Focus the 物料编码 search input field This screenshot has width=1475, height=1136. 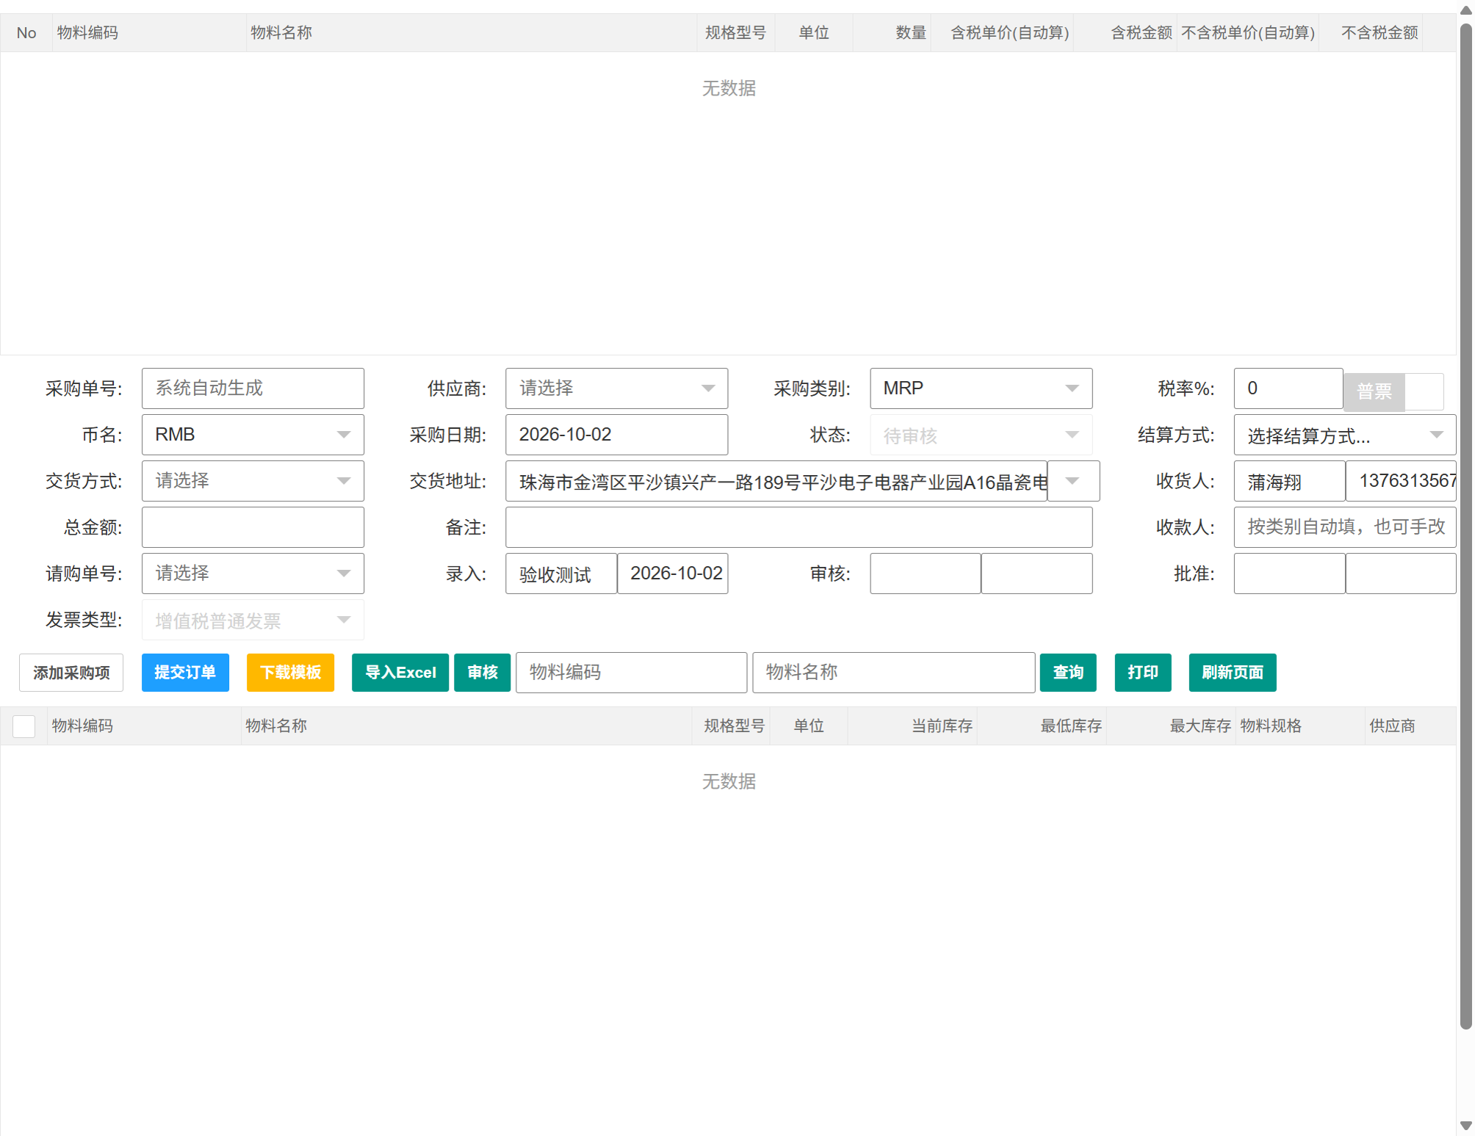click(x=631, y=673)
